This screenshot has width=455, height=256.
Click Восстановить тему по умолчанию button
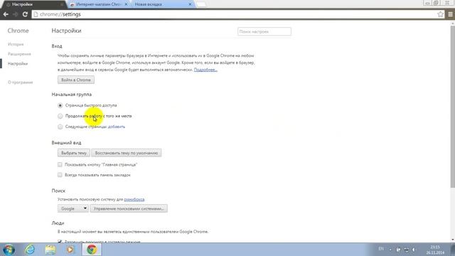click(127, 153)
